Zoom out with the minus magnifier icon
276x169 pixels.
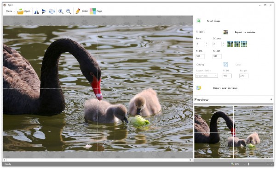click(69, 11)
